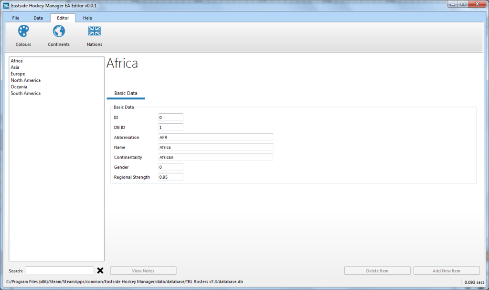
Task: Clear search with the X icon
Action: (x=100, y=270)
